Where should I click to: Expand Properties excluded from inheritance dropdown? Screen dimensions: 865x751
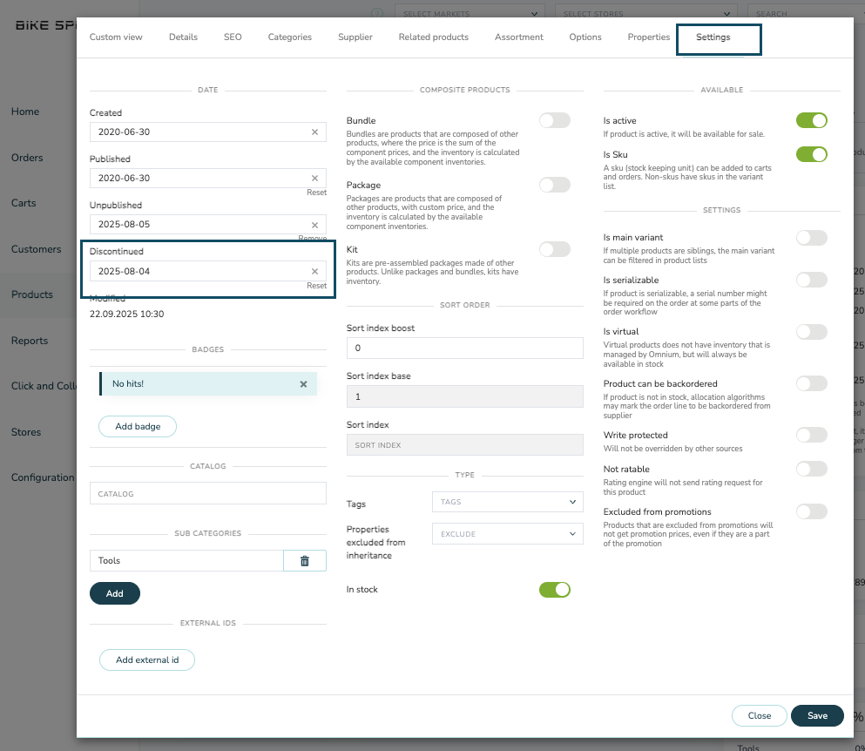509,533
